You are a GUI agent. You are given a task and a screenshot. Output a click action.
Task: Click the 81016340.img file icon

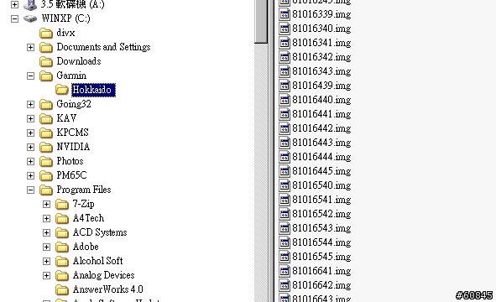285,29
